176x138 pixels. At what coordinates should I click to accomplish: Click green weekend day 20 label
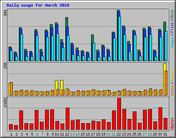point(108,134)
